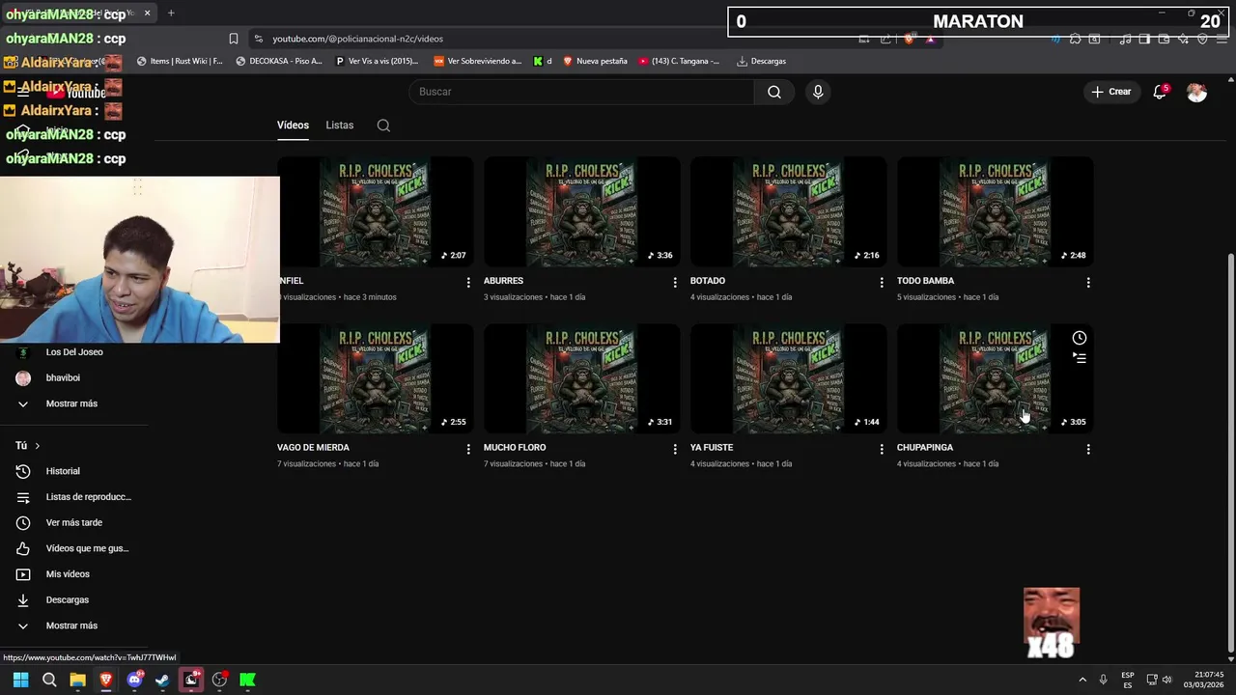
Task: Play the BOTADO video thumbnail
Action: click(788, 212)
